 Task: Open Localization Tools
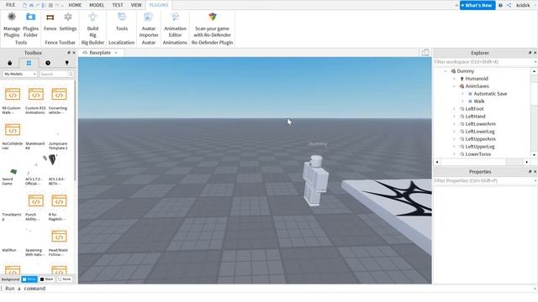122,23
